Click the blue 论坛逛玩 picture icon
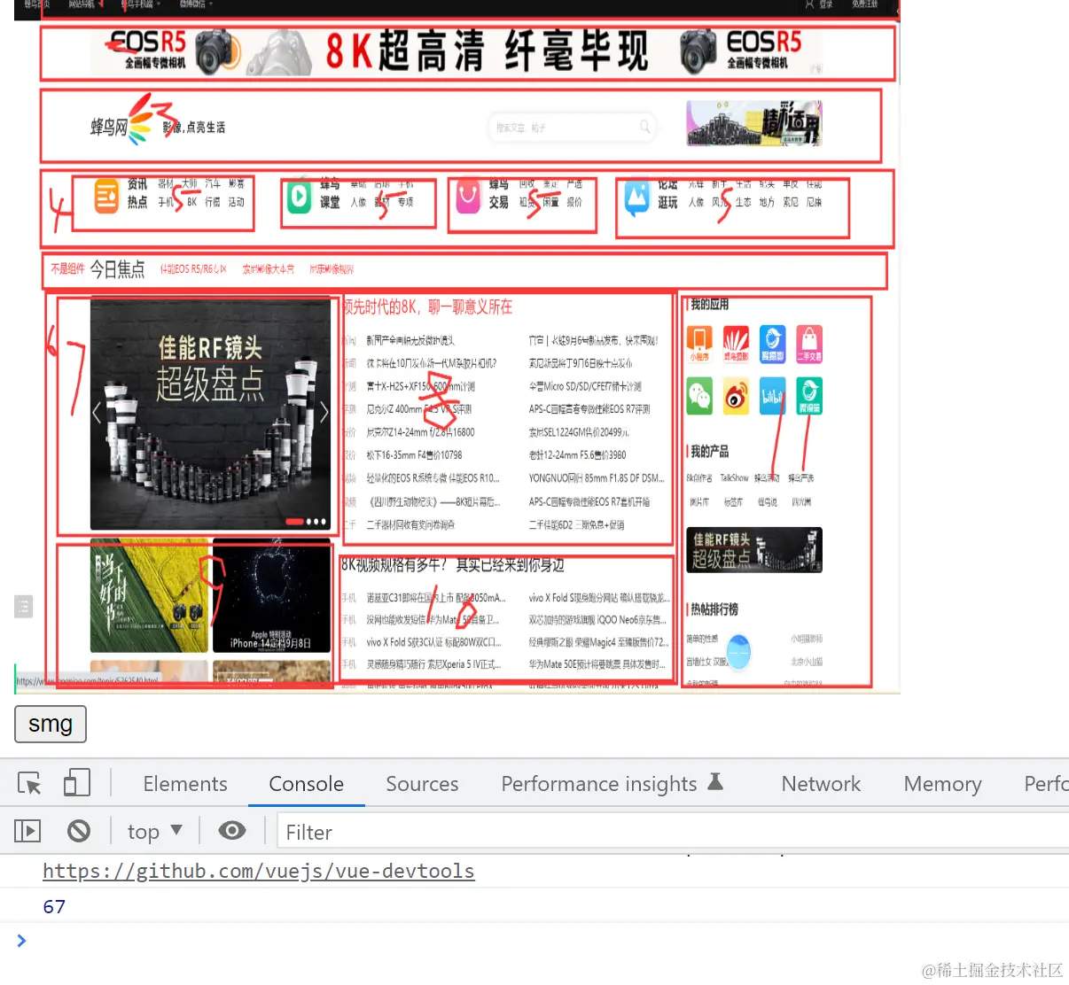Viewport: 1069px width, 985px height. (x=637, y=198)
